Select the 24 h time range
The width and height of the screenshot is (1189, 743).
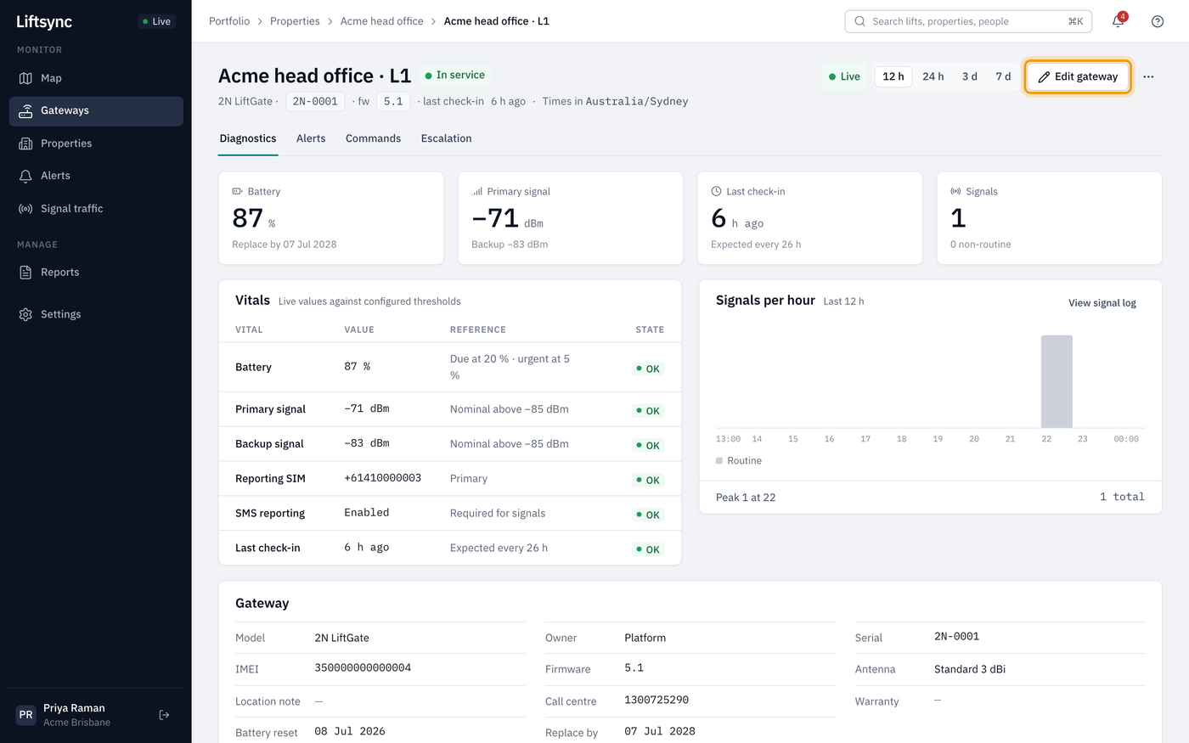click(x=933, y=76)
